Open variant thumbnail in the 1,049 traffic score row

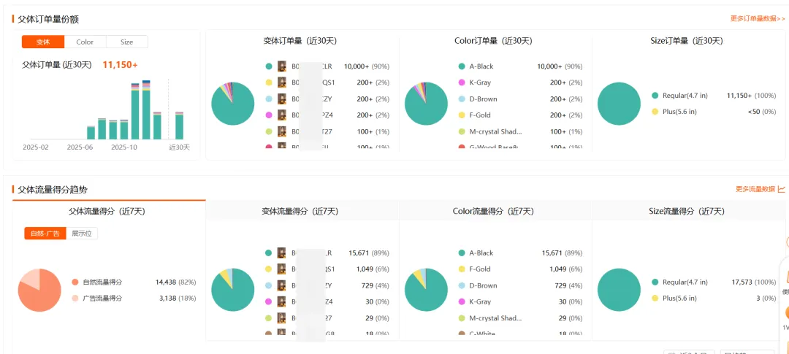click(x=282, y=269)
